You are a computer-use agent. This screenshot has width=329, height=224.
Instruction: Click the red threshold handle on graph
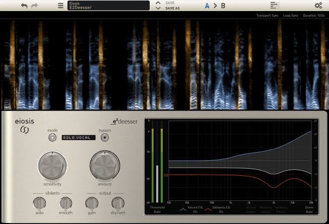coord(166,175)
